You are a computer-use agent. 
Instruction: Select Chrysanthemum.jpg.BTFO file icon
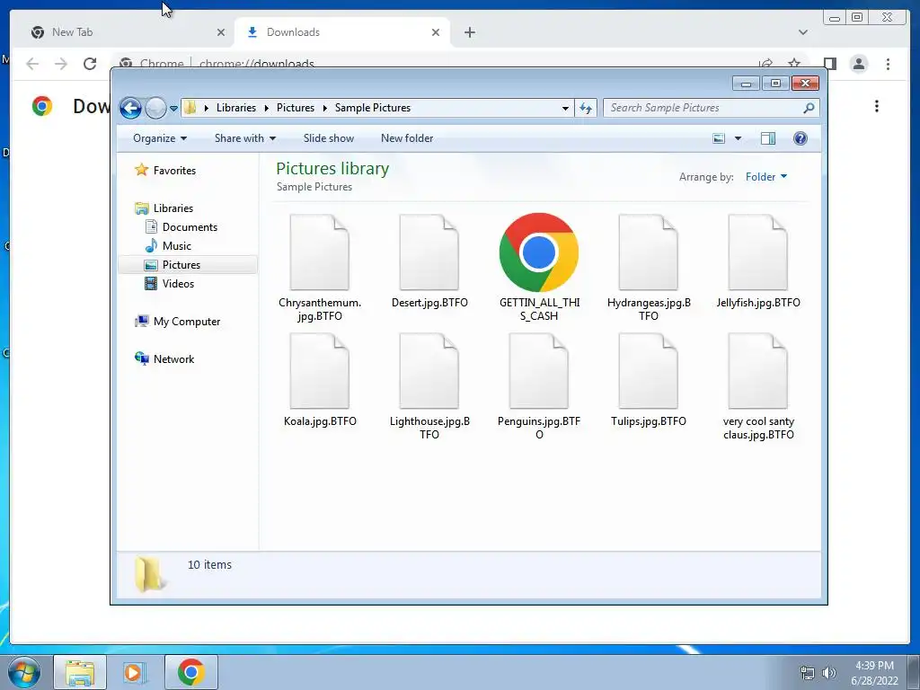click(320, 252)
